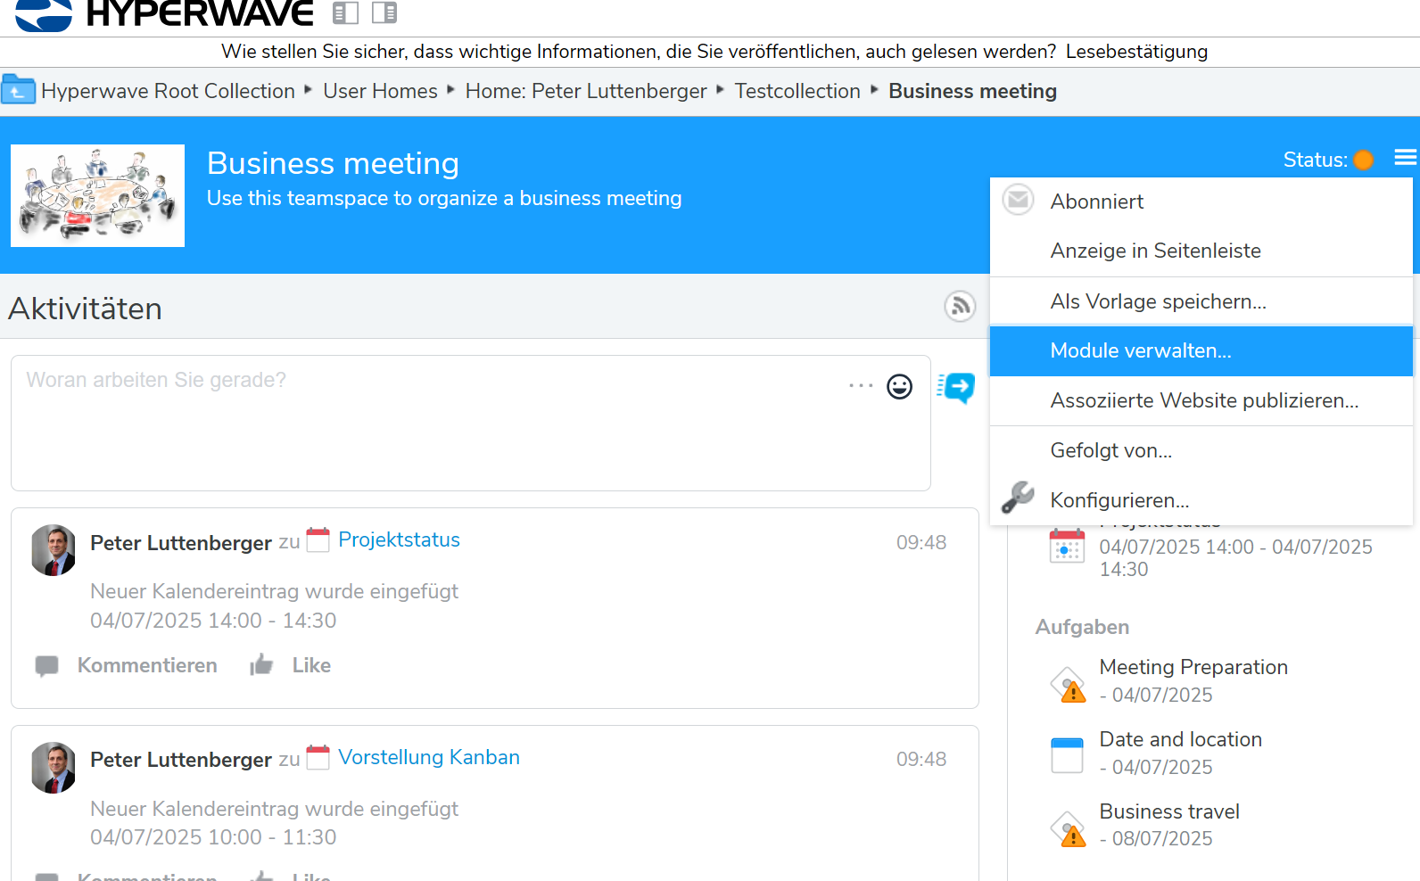Click breadcrumb arrow after Testcollection
1420x881 pixels.
pyautogui.click(x=875, y=89)
